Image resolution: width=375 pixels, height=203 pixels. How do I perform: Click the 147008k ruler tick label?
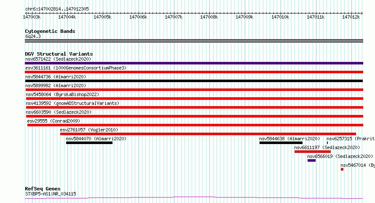point(209,17)
